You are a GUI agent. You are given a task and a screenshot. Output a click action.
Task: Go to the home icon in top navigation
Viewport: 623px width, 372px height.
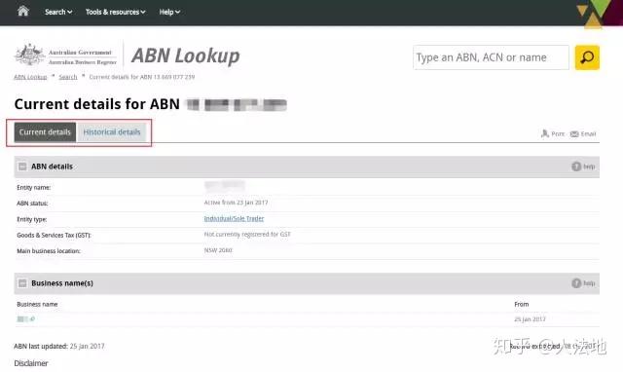point(23,11)
